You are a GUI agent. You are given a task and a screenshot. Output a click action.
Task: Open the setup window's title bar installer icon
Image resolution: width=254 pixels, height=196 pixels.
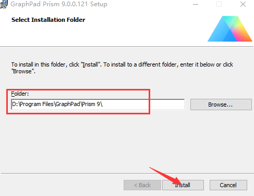4,4
